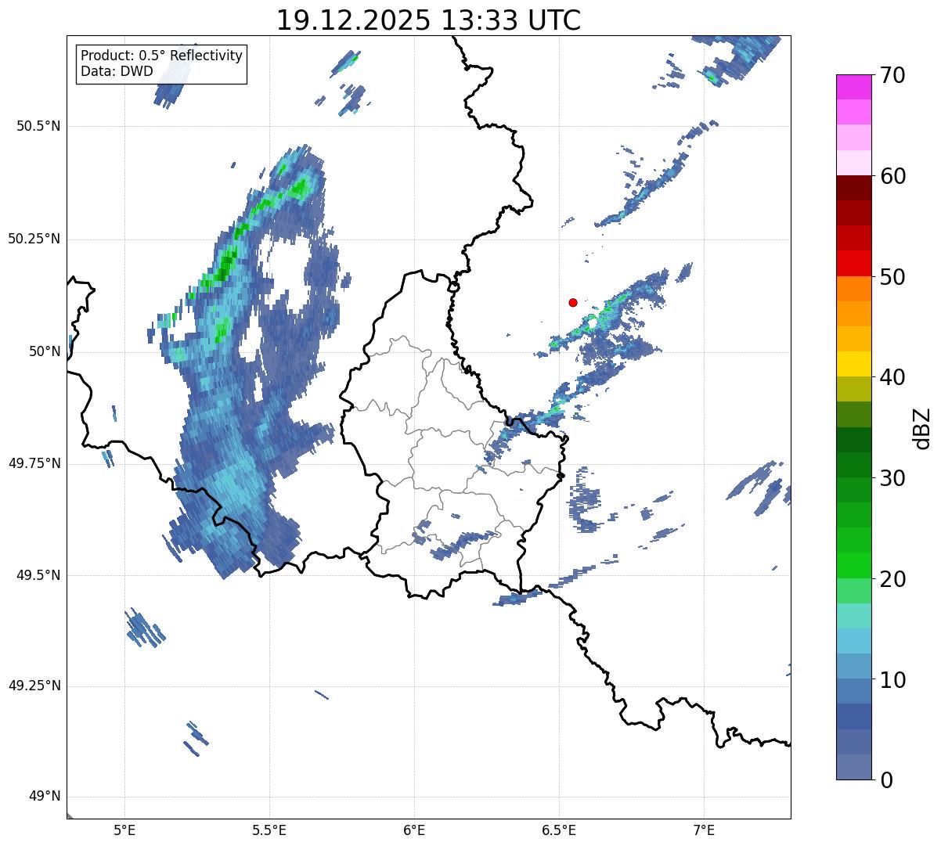The height and width of the screenshot is (846, 941).
Task: Click the title 19.12.2025 13:33 UTC
Action: pos(428,20)
